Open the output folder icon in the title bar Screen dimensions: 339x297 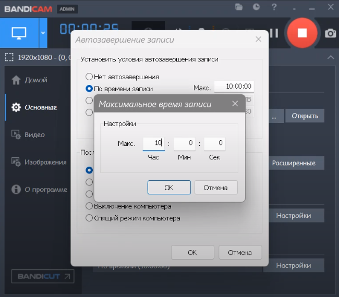click(239, 7)
